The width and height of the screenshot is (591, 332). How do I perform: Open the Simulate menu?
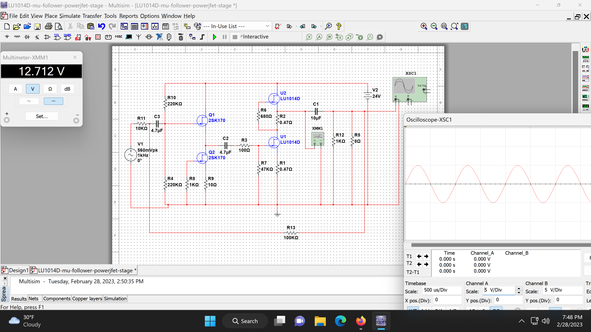[70, 16]
